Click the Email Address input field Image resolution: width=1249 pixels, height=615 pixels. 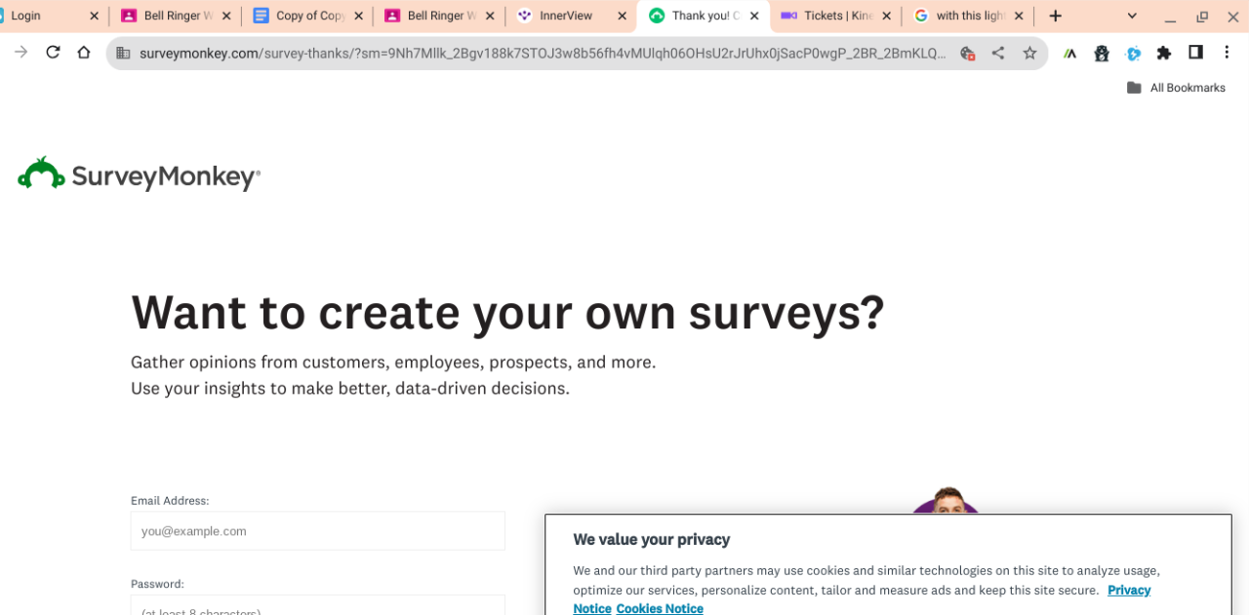coord(317,531)
